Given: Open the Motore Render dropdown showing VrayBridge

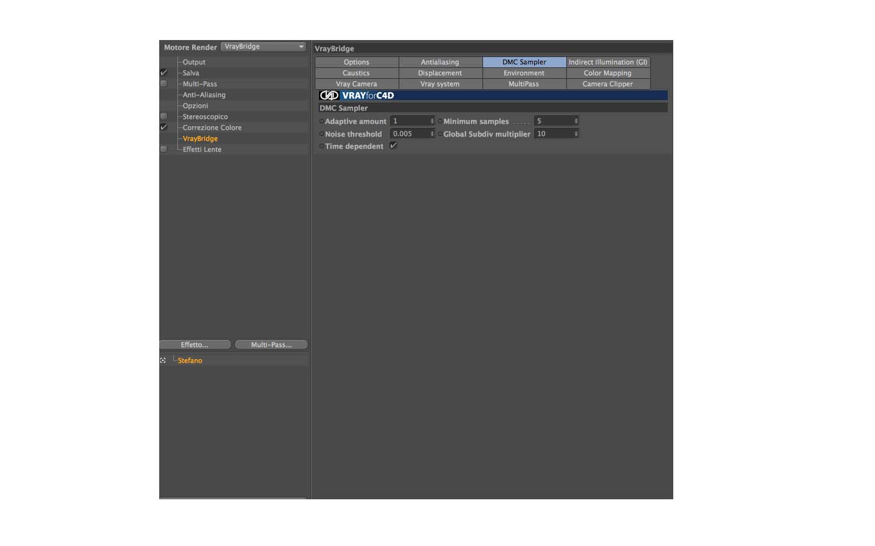Looking at the screenshot, I should click(263, 47).
